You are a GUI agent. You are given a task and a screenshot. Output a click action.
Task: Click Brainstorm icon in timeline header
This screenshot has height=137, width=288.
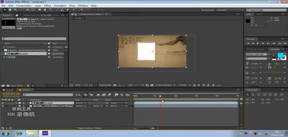point(116,95)
